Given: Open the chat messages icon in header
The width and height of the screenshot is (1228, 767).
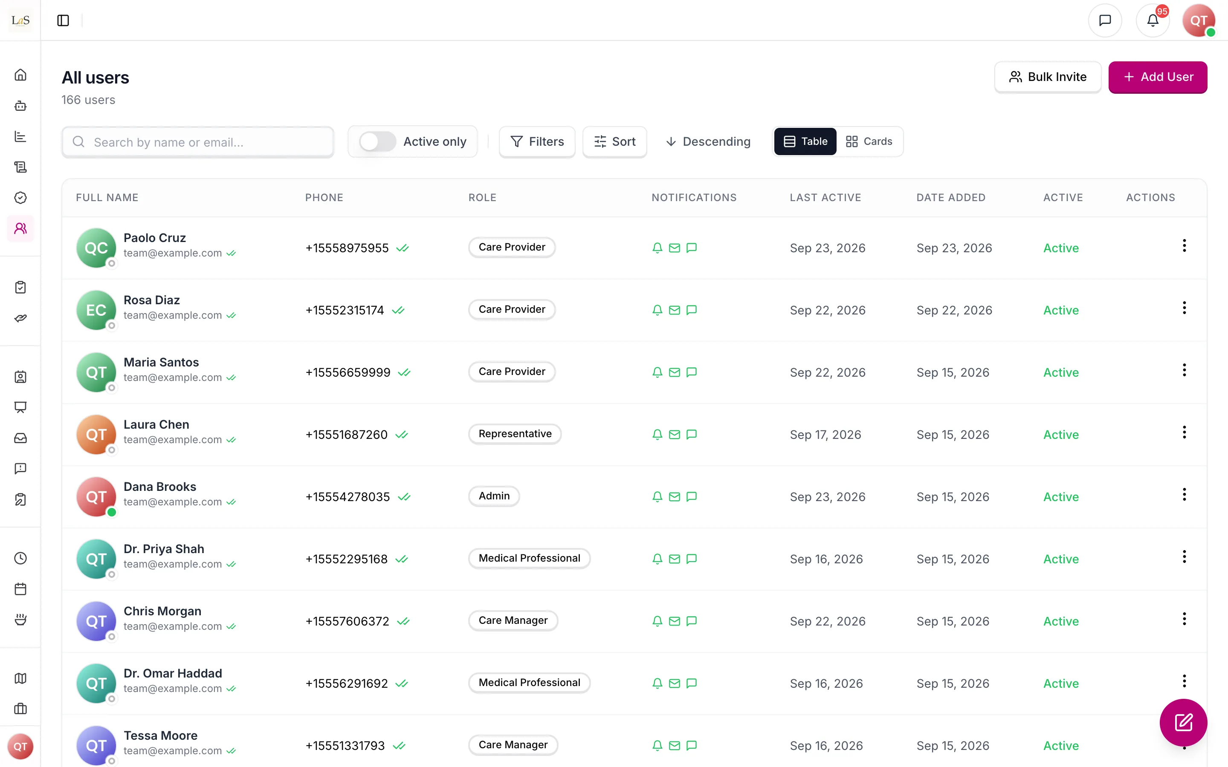Looking at the screenshot, I should [x=1105, y=20].
